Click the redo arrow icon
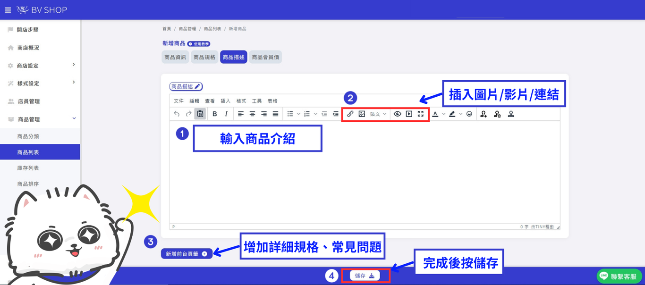Viewport: 645px width, 285px height. click(188, 114)
